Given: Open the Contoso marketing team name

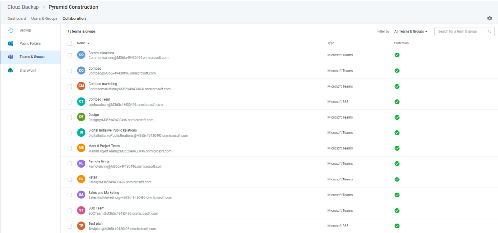Looking at the screenshot, I should [103, 84].
